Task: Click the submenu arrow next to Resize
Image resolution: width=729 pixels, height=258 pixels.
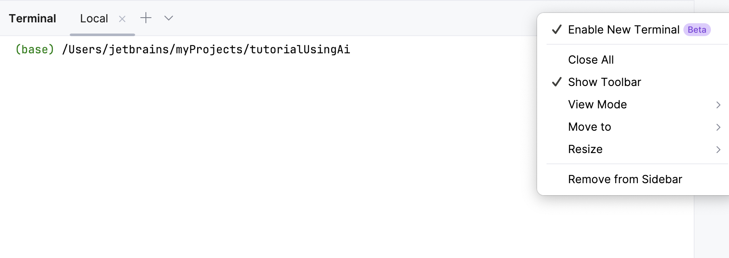Action: [x=718, y=150]
